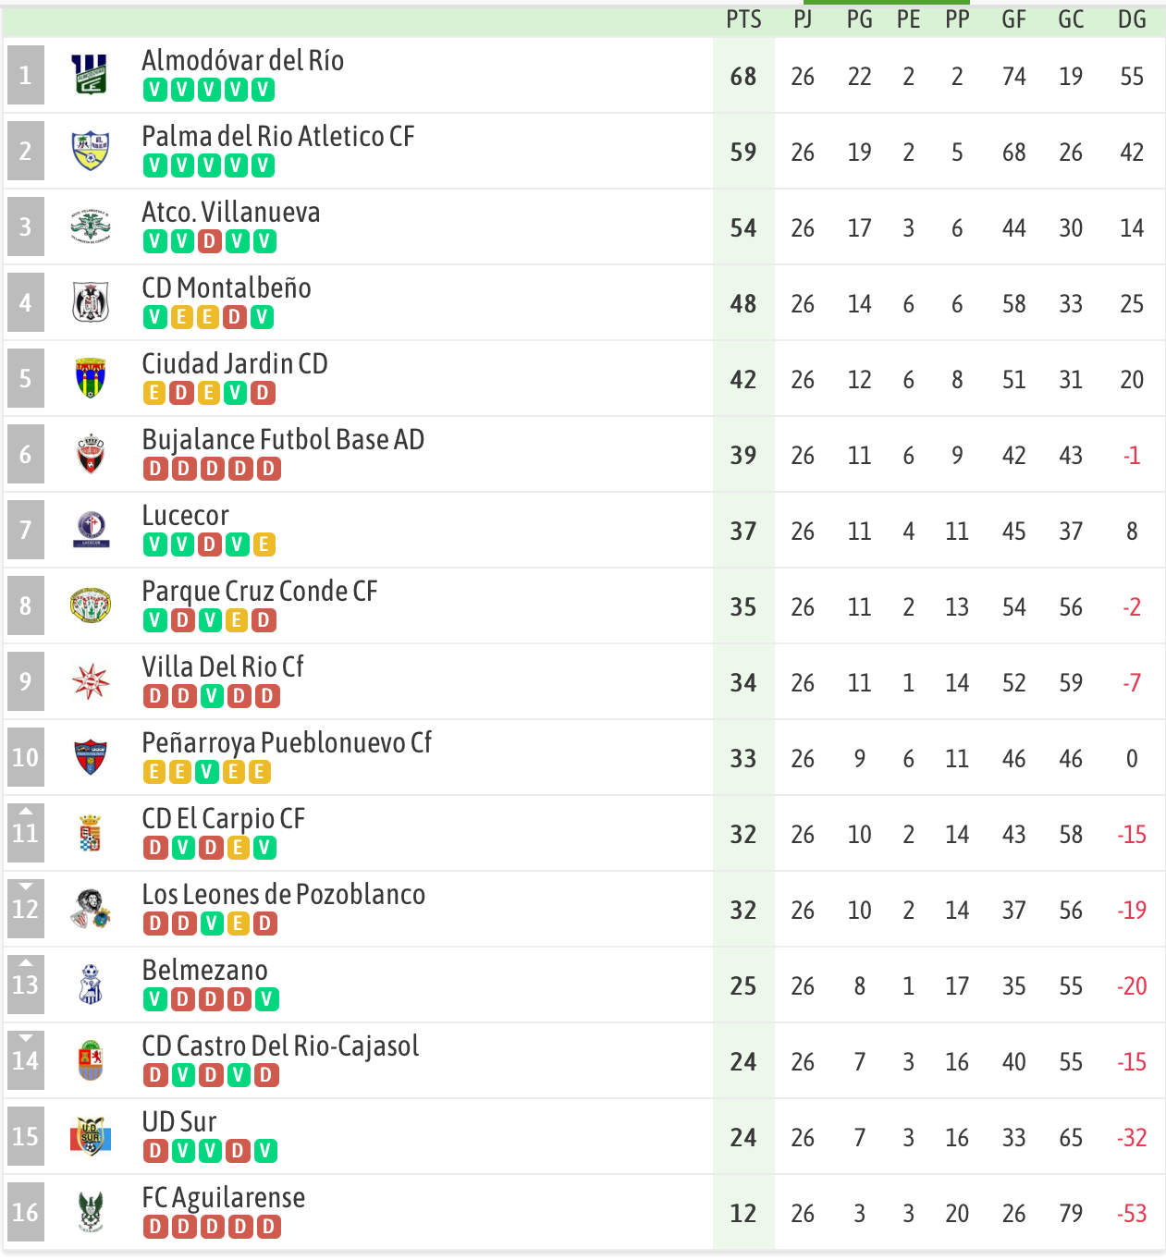Viewport: 1166px width, 1260px height.
Task: Click the position 11 up-arrow indicator
Action: point(26,811)
